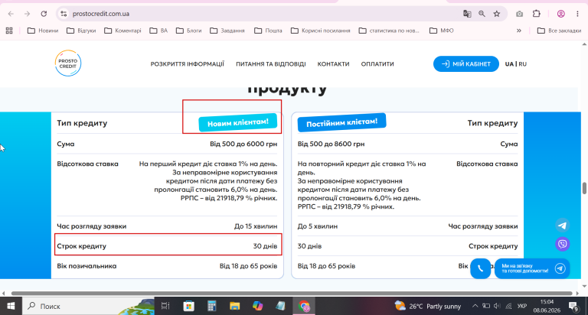Click the Chrome icon on the taskbar
This screenshot has height=315, width=588.
click(304, 306)
